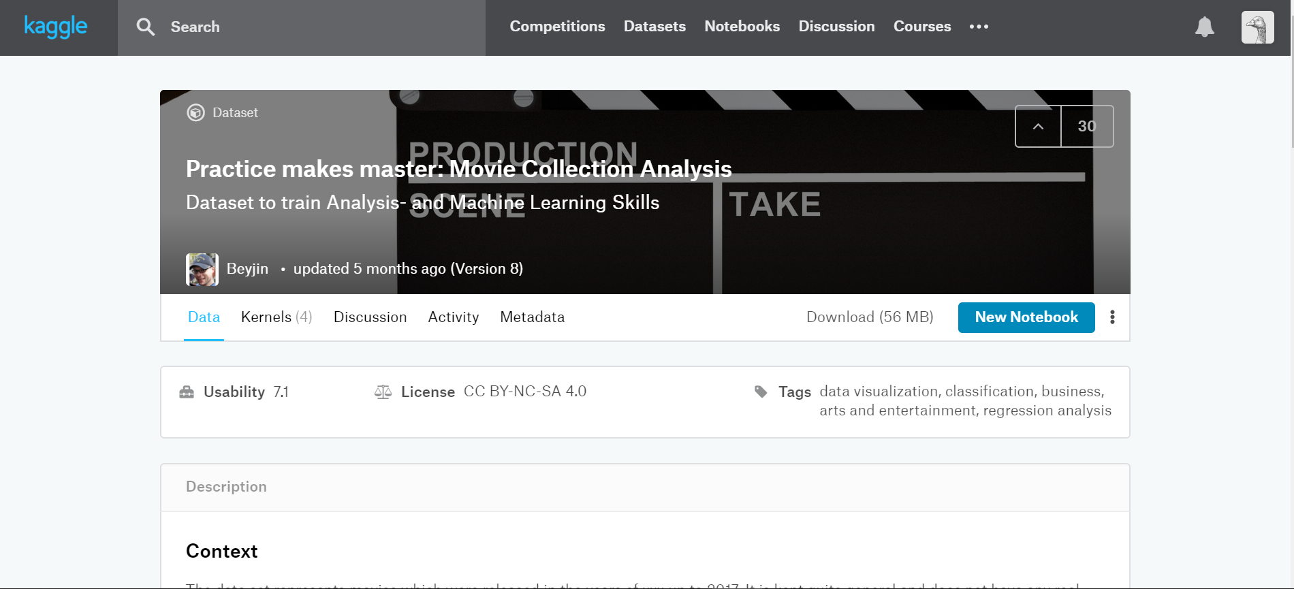This screenshot has height=589, width=1294.
Task: Click the Dataset cube icon
Action: [195, 112]
